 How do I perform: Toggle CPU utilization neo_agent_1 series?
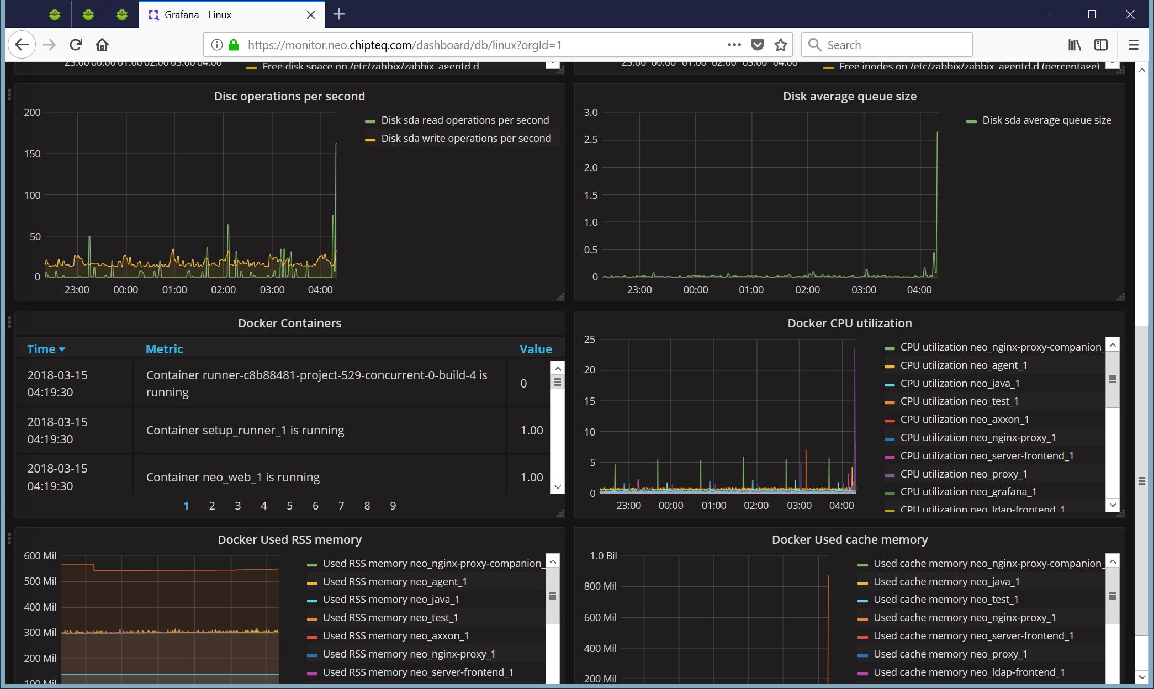coord(964,365)
